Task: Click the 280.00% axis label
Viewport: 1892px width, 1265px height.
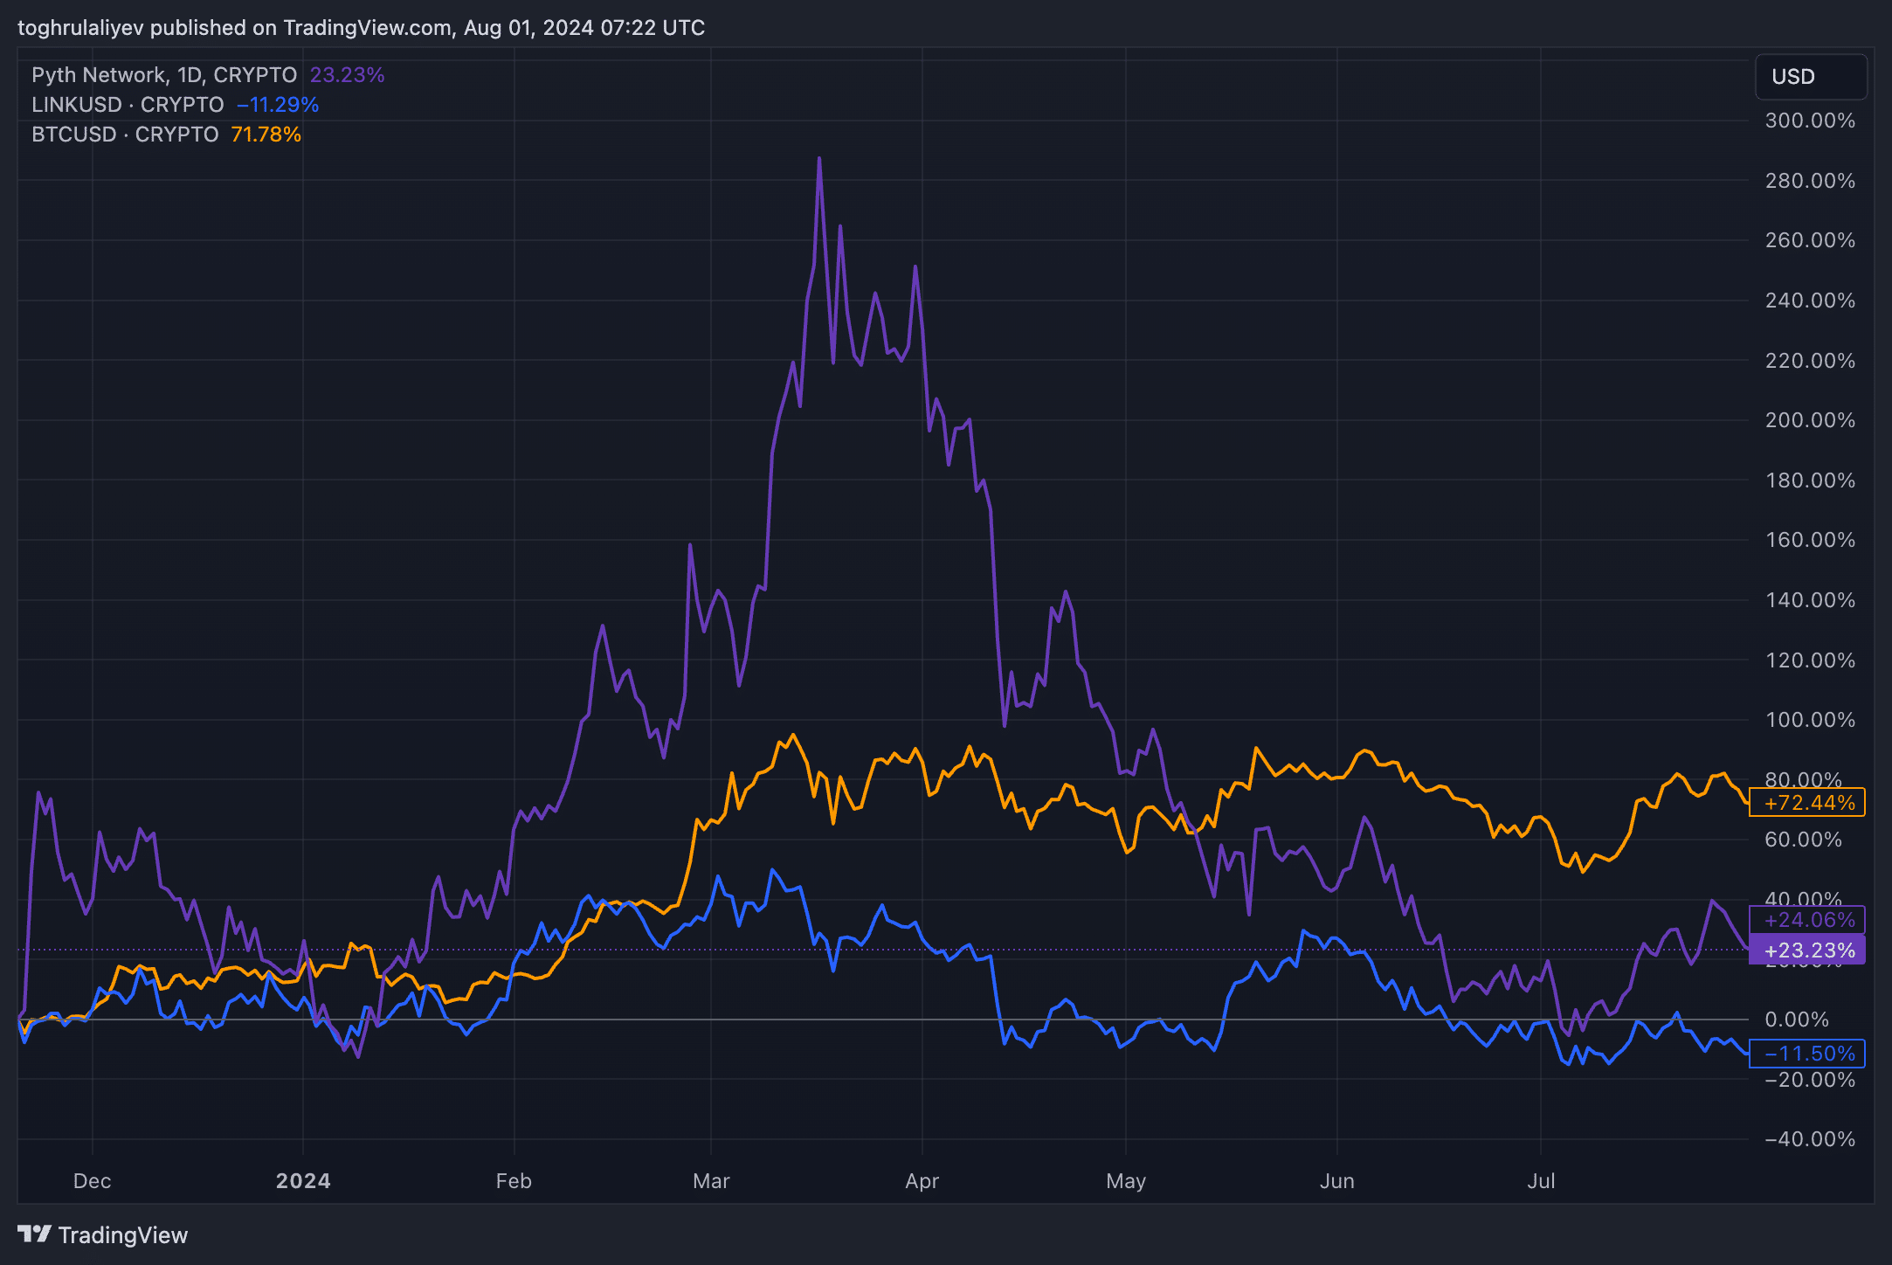Action: (1810, 181)
